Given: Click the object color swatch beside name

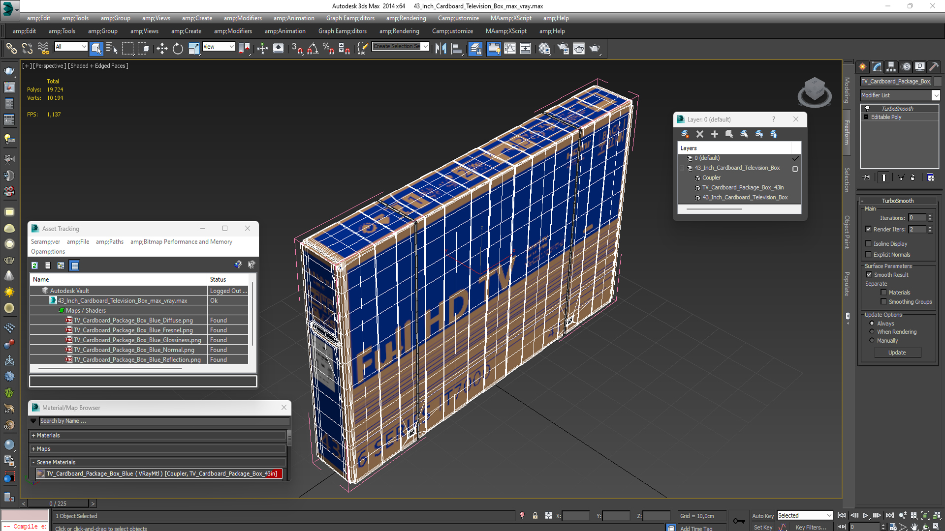Looking at the screenshot, I should click(938, 82).
